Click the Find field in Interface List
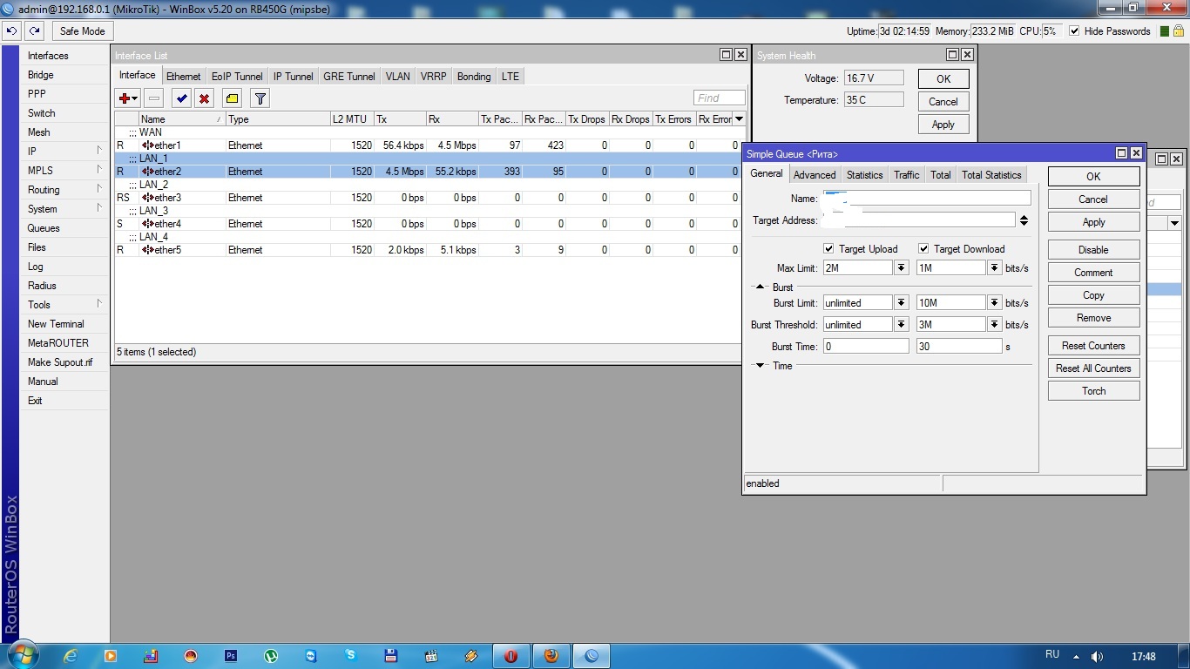The width and height of the screenshot is (1190, 669). click(720, 98)
